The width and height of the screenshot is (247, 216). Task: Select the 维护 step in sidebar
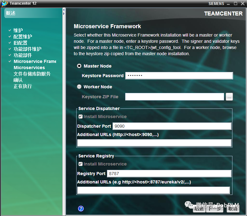click(18, 30)
